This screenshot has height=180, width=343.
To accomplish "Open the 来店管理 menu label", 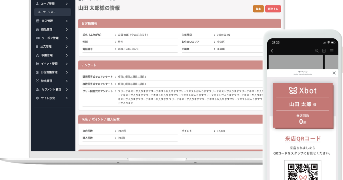I will [x=47, y=21].
